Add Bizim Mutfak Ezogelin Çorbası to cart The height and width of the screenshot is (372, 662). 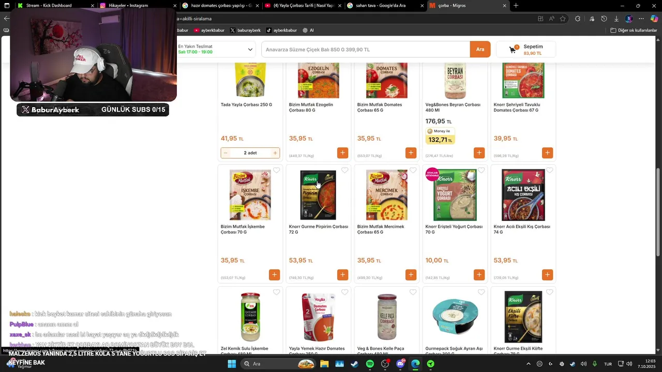coord(342,153)
